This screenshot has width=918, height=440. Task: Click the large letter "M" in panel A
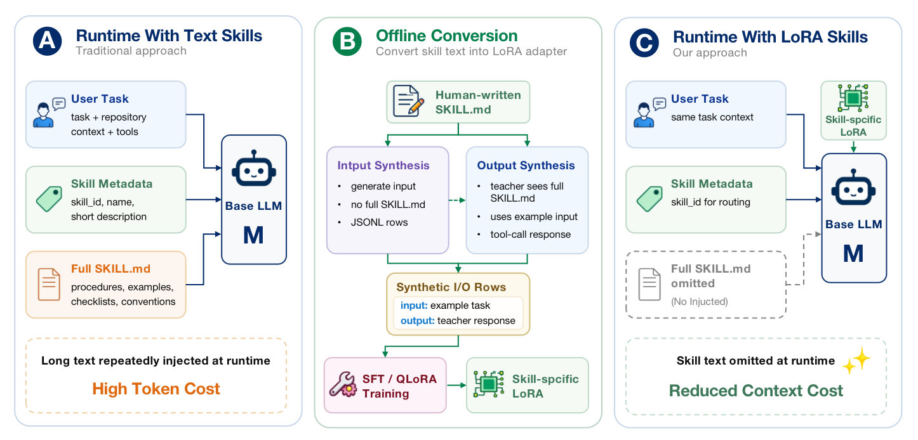(x=253, y=235)
